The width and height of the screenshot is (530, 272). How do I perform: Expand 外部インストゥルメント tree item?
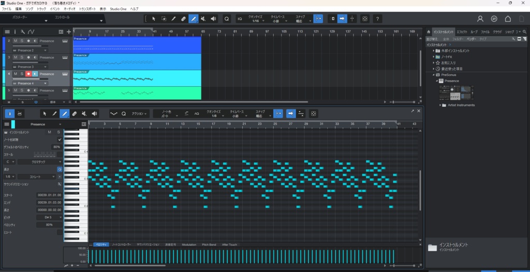tap(434, 51)
